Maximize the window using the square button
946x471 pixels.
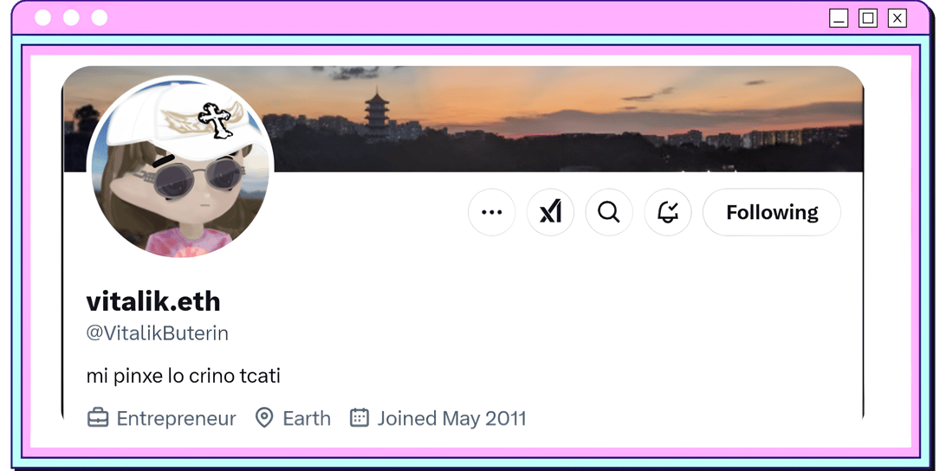pyautogui.click(x=868, y=19)
